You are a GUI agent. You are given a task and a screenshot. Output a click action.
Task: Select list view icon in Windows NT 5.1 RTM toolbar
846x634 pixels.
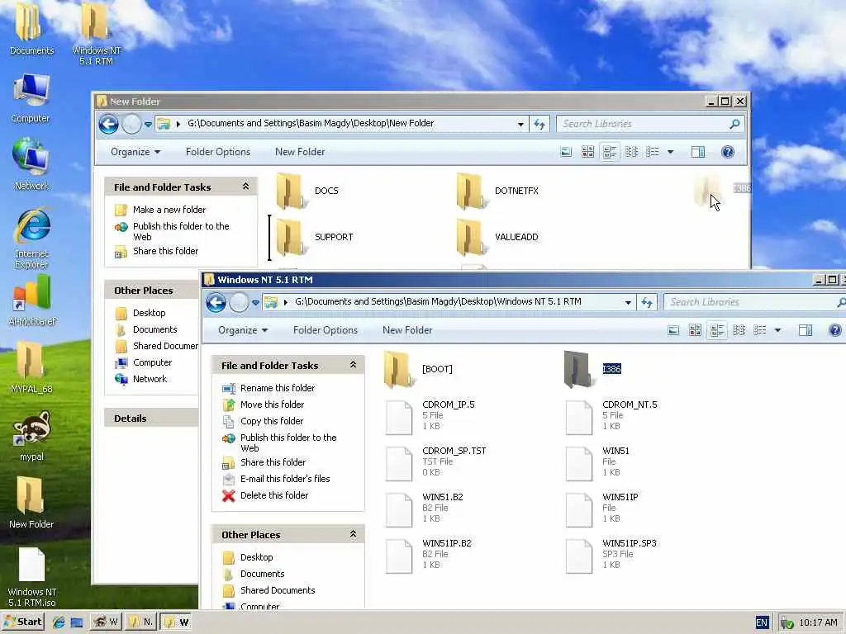click(x=739, y=330)
